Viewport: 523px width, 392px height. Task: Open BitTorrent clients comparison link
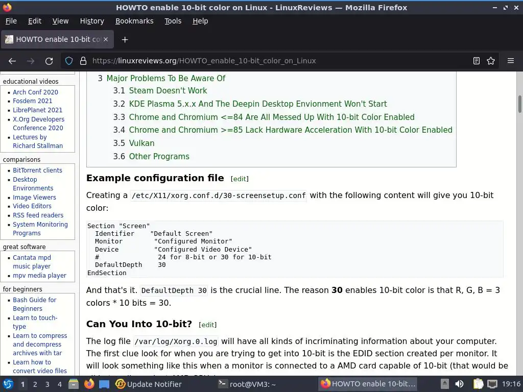click(37, 170)
